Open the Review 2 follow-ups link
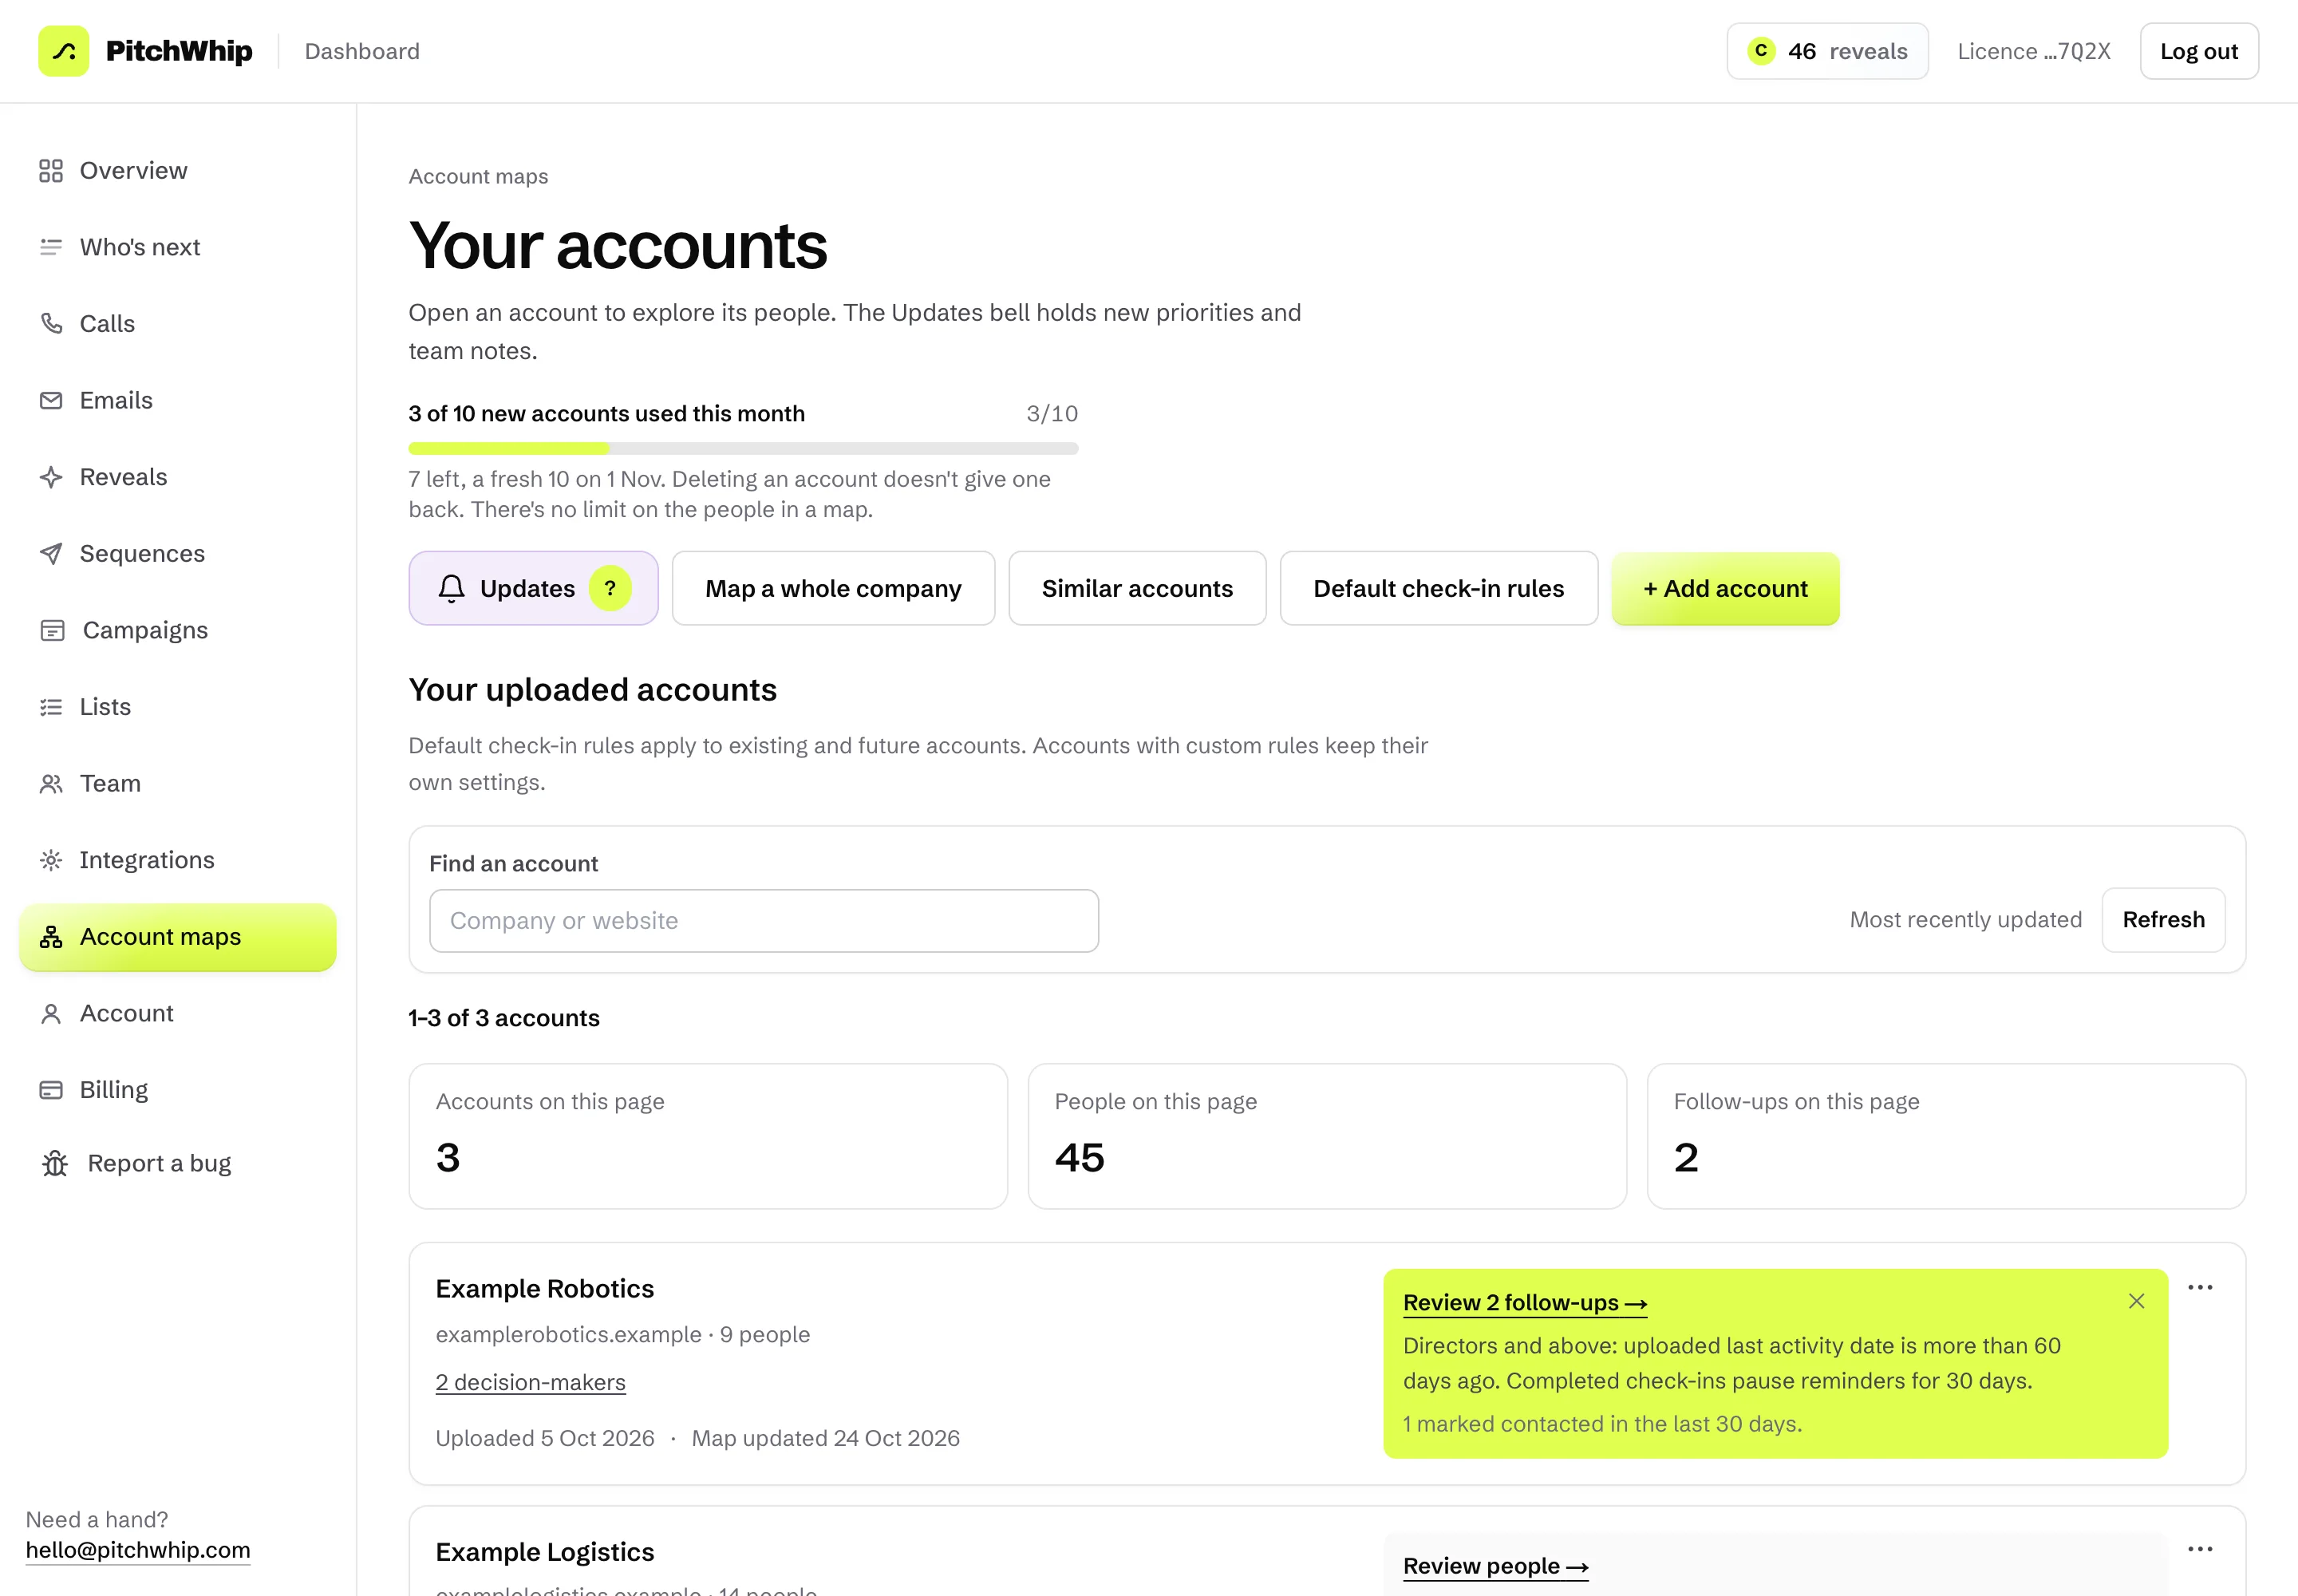This screenshot has height=1596, width=2298. point(1524,1302)
